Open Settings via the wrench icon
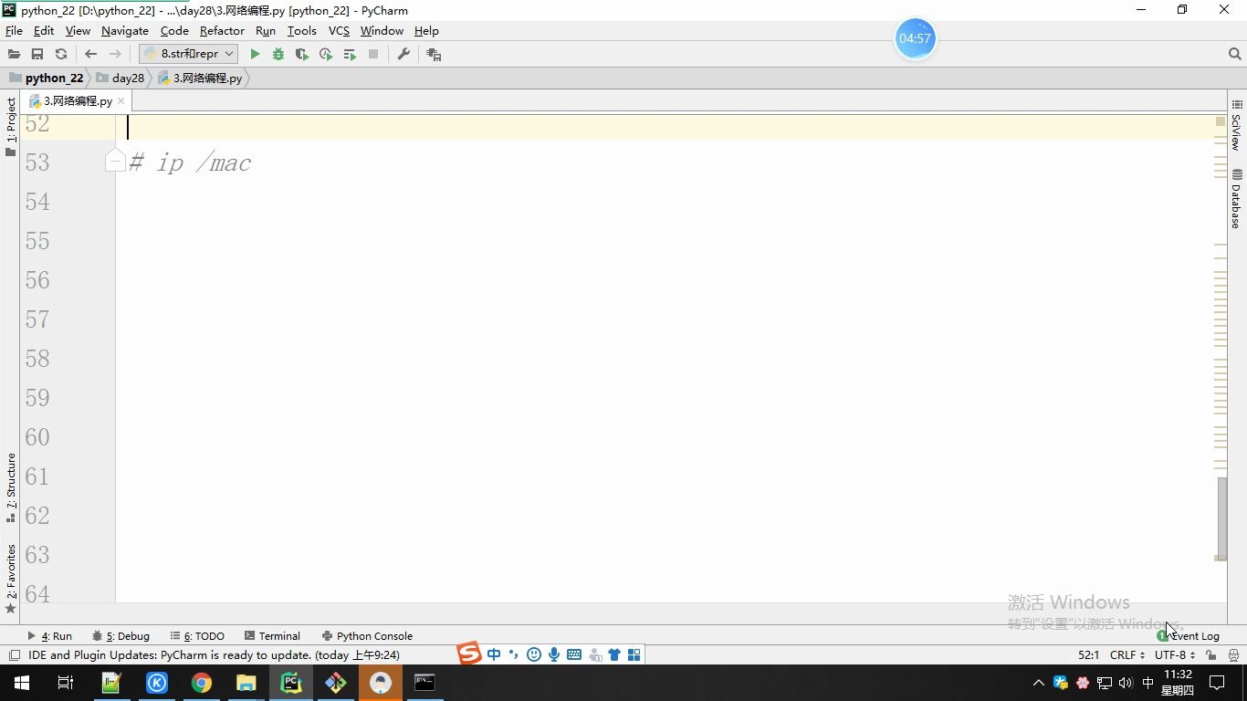The width and height of the screenshot is (1247, 701). pyautogui.click(x=403, y=54)
